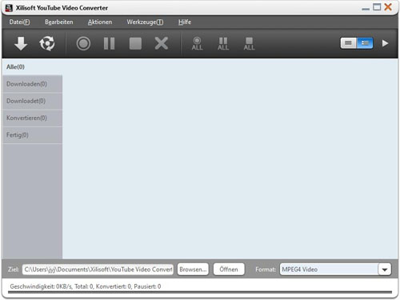The image size is (400, 300).
Task: Open the Werkzeuge menu
Action: [x=145, y=22]
